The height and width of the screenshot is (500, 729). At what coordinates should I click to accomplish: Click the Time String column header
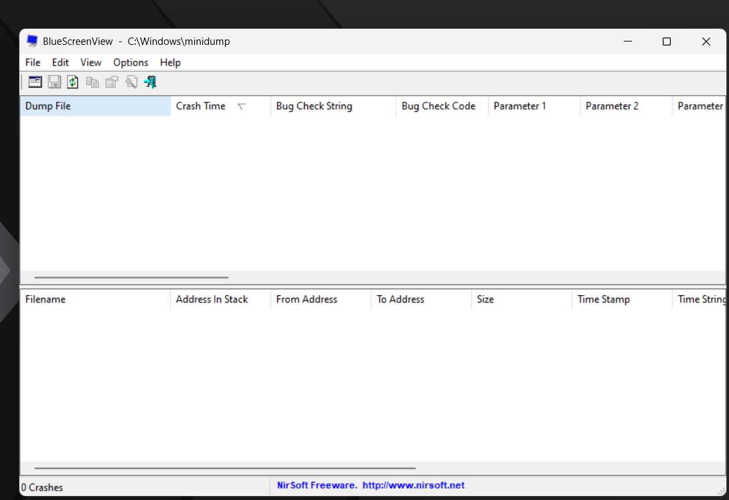[x=700, y=299]
